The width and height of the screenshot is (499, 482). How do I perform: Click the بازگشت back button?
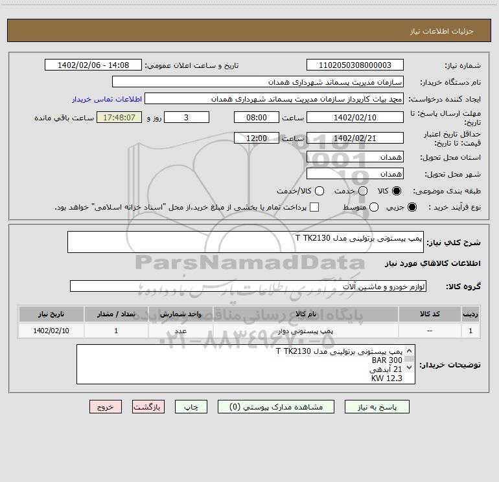(x=148, y=407)
